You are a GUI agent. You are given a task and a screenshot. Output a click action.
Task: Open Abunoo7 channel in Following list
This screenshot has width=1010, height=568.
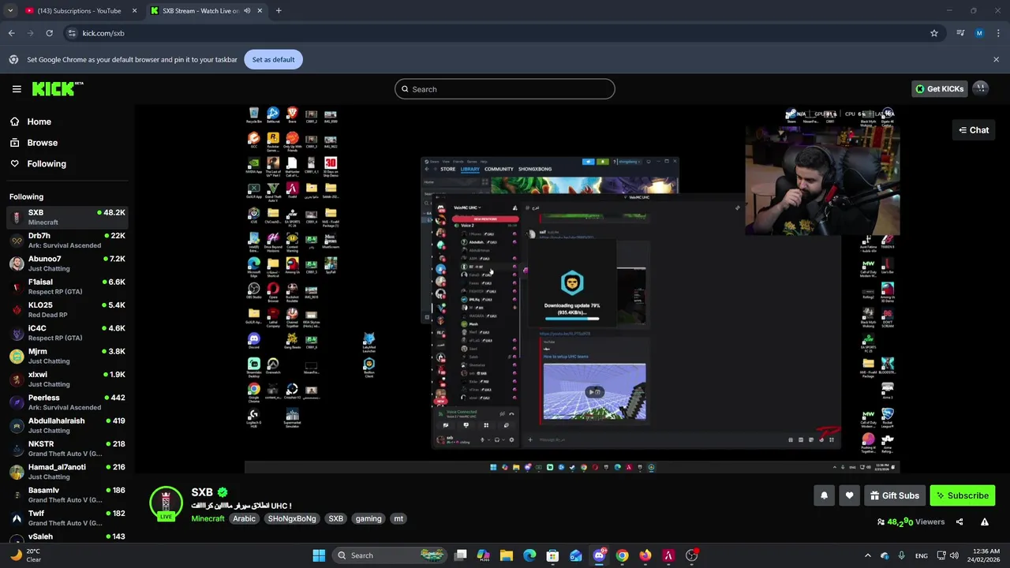pos(67,263)
